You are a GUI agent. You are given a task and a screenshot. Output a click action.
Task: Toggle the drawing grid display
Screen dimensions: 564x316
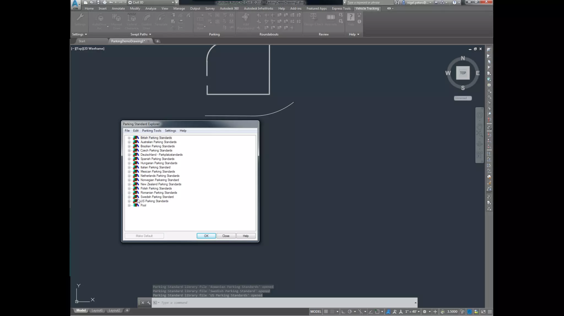point(326,311)
